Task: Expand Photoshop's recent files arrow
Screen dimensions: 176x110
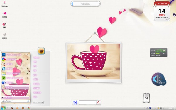Action: (28, 55)
